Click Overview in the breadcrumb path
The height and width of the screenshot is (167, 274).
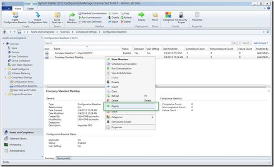coord(65,32)
